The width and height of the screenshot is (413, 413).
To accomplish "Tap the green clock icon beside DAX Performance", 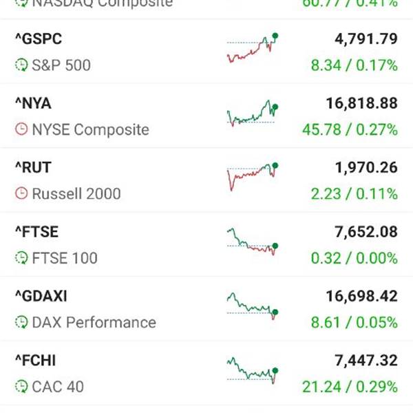I will [x=21, y=322].
